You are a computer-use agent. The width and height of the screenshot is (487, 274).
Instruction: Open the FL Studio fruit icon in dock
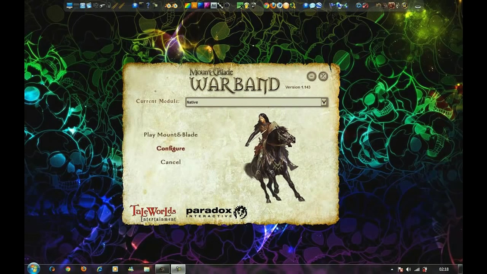click(247, 5)
